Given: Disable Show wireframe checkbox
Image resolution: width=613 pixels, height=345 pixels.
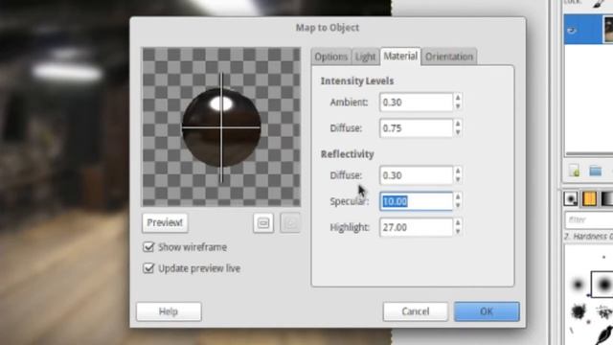Looking at the screenshot, I should click(148, 247).
